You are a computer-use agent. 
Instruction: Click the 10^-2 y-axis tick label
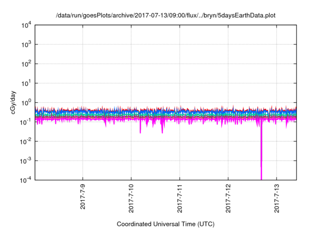click(x=25, y=141)
